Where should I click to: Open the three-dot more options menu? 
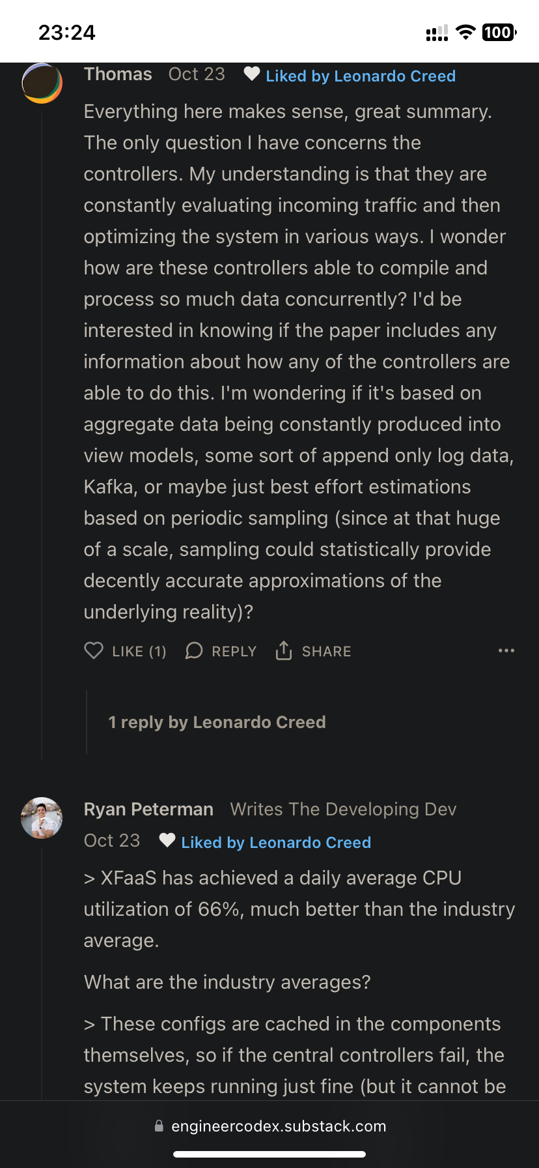click(x=506, y=650)
